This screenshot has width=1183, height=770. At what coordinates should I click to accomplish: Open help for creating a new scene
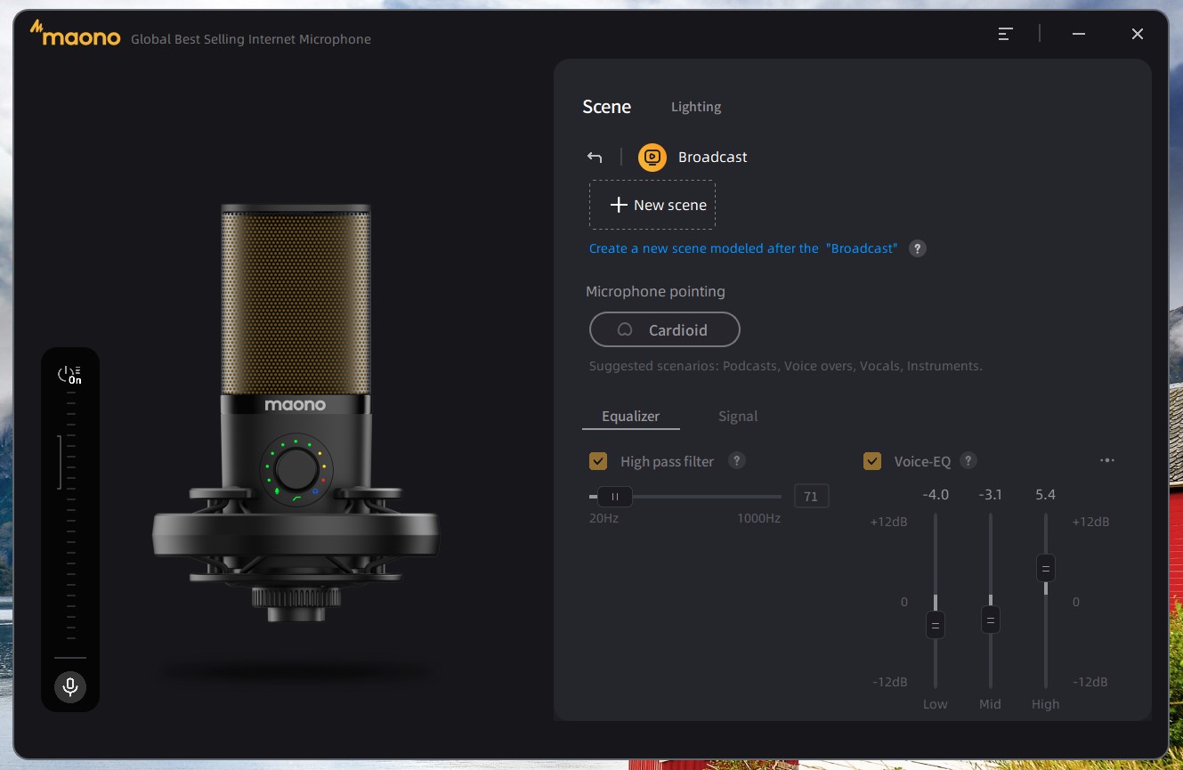click(918, 248)
